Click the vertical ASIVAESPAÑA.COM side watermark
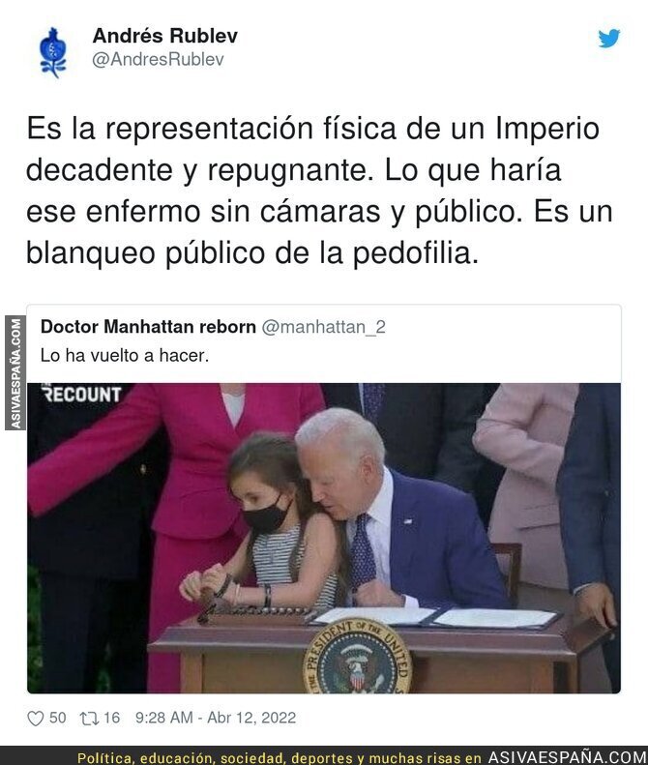648x765 pixels. (15, 373)
